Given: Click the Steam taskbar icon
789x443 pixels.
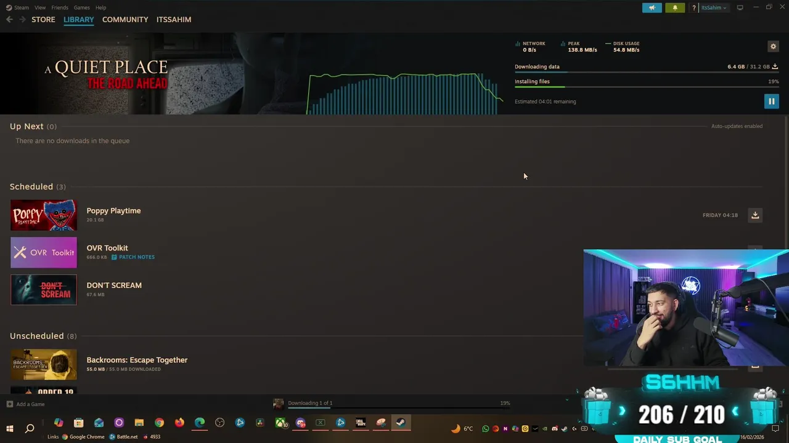Looking at the screenshot, I should (x=401, y=423).
